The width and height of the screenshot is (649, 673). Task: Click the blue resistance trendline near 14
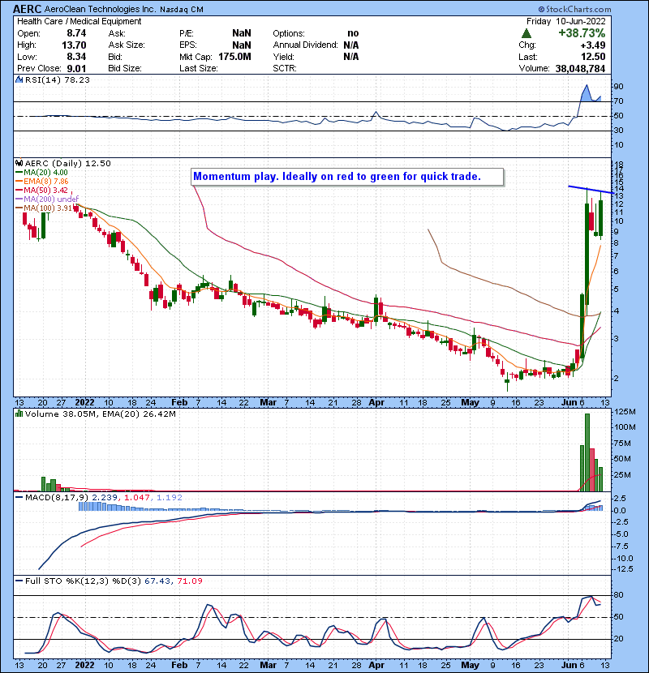click(x=590, y=189)
